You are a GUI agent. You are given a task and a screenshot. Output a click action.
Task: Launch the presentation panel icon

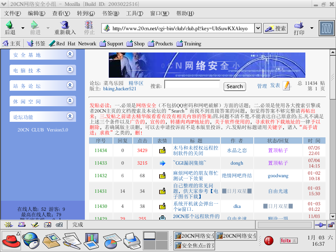(x=92, y=241)
